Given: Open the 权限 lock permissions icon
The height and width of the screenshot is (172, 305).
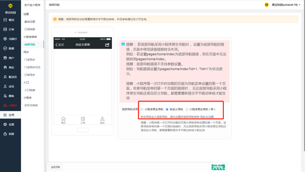Looking at the screenshot, I should pyautogui.click(x=5, y=134).
